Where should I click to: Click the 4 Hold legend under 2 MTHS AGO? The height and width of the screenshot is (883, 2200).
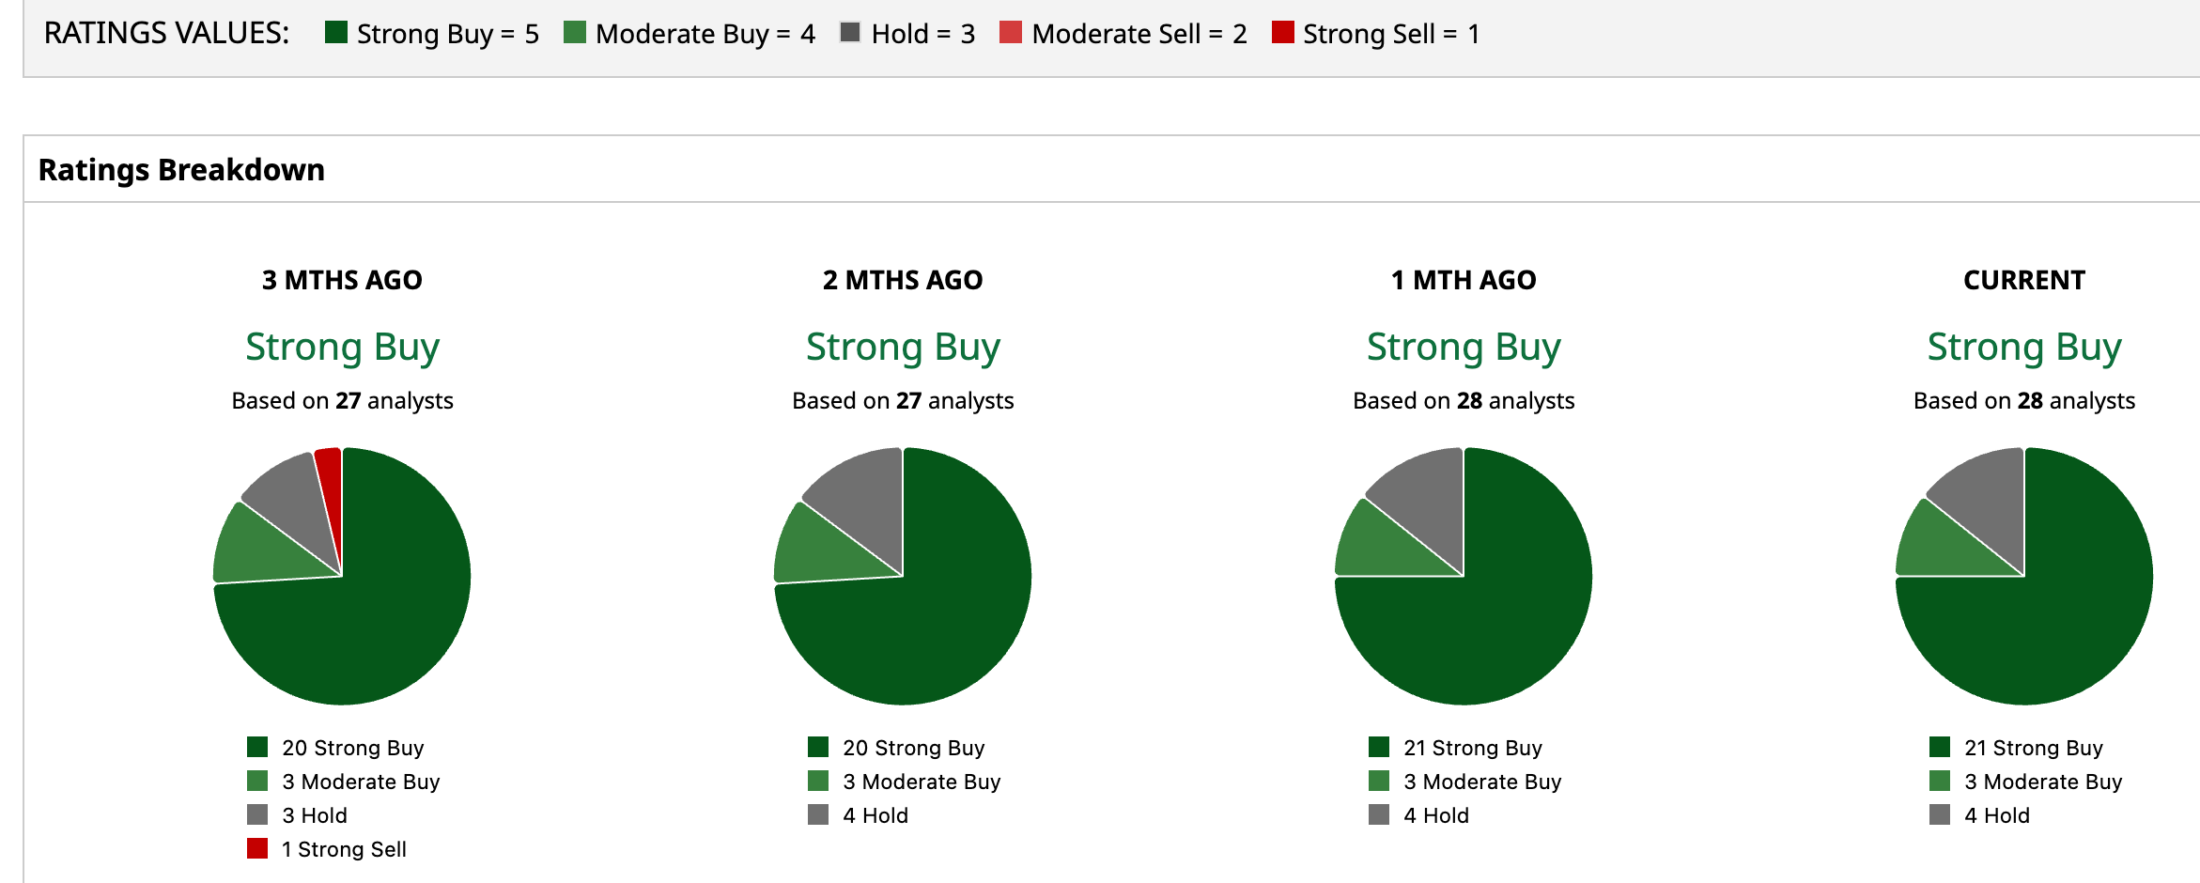point(859,815)
